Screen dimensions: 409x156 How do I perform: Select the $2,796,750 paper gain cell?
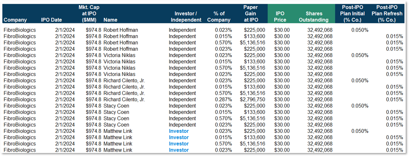(252, 99)
